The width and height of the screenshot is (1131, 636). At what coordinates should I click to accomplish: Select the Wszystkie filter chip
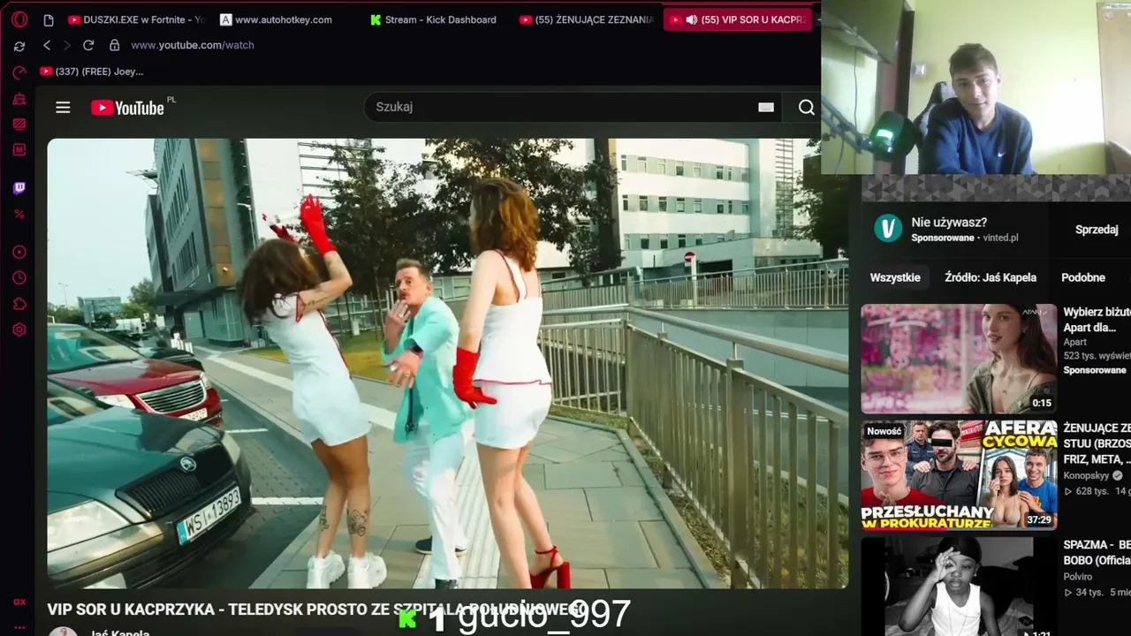coord(895,277)
